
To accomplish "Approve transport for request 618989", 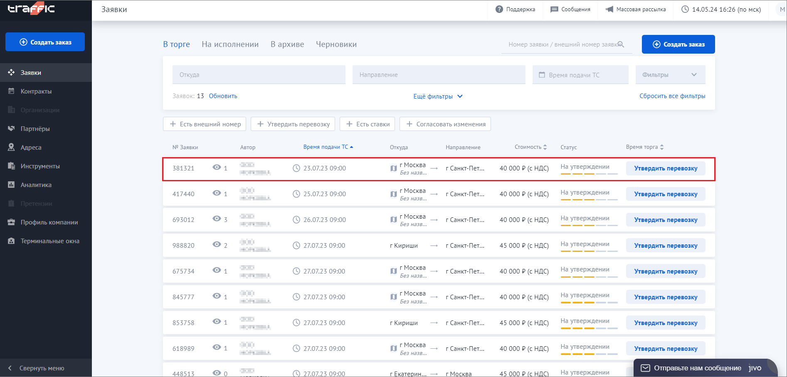I will (x=666, y=349).
